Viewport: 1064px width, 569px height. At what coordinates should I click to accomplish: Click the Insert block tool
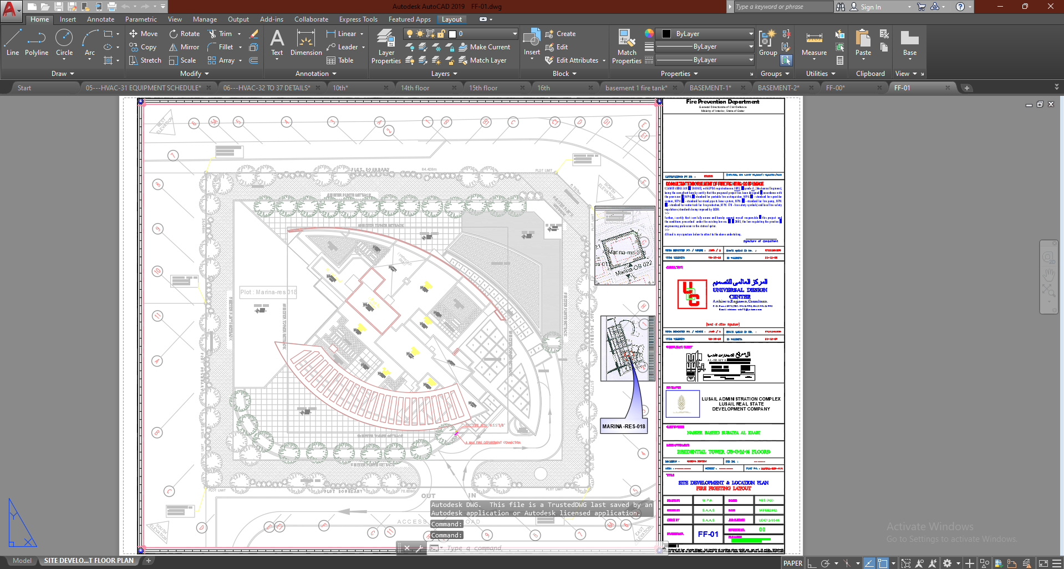[532, 42]
